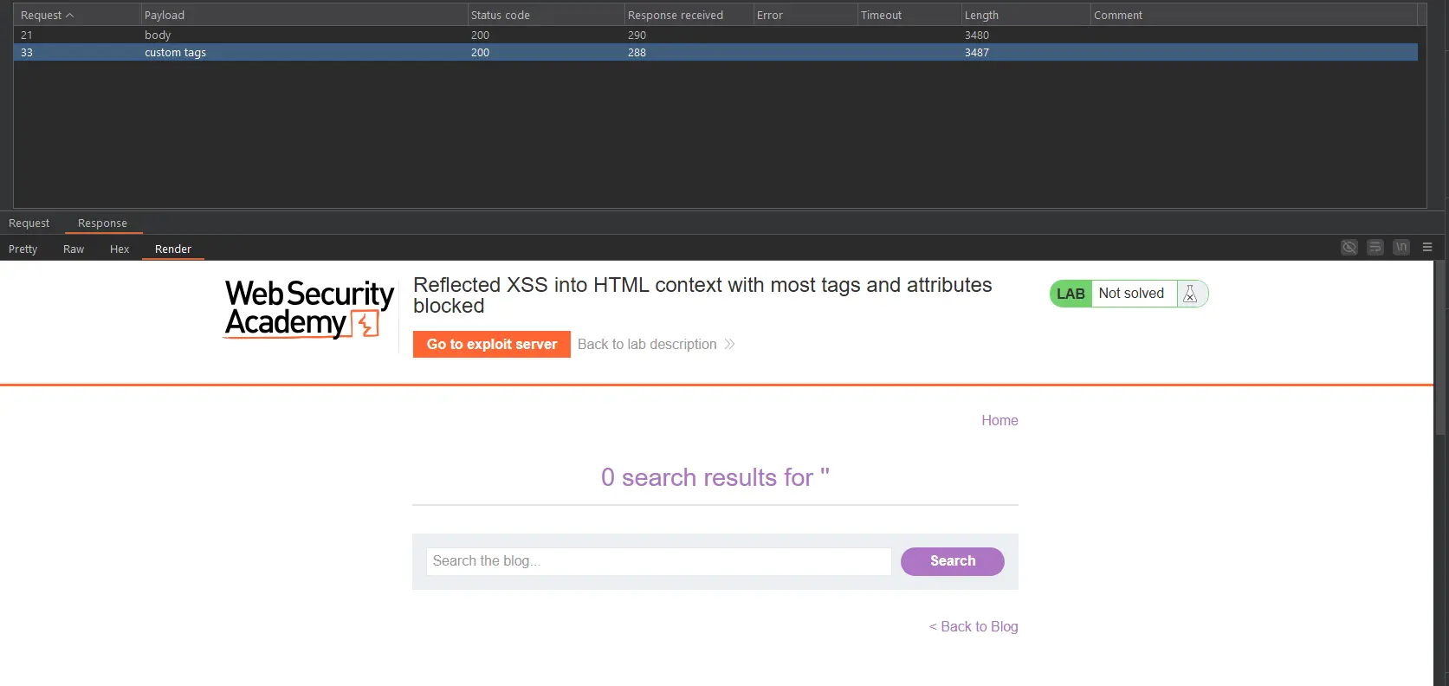Toggle the hide response eye icon
The height and width of the screenshot is (686, 1449).
coord(1349,248)
